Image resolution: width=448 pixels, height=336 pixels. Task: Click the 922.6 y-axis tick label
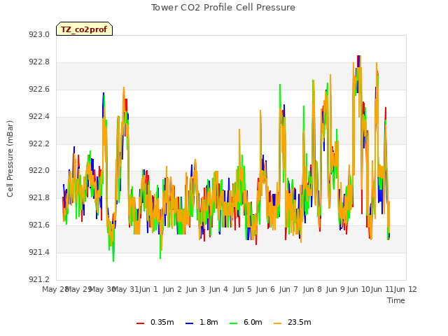[39, 90]
